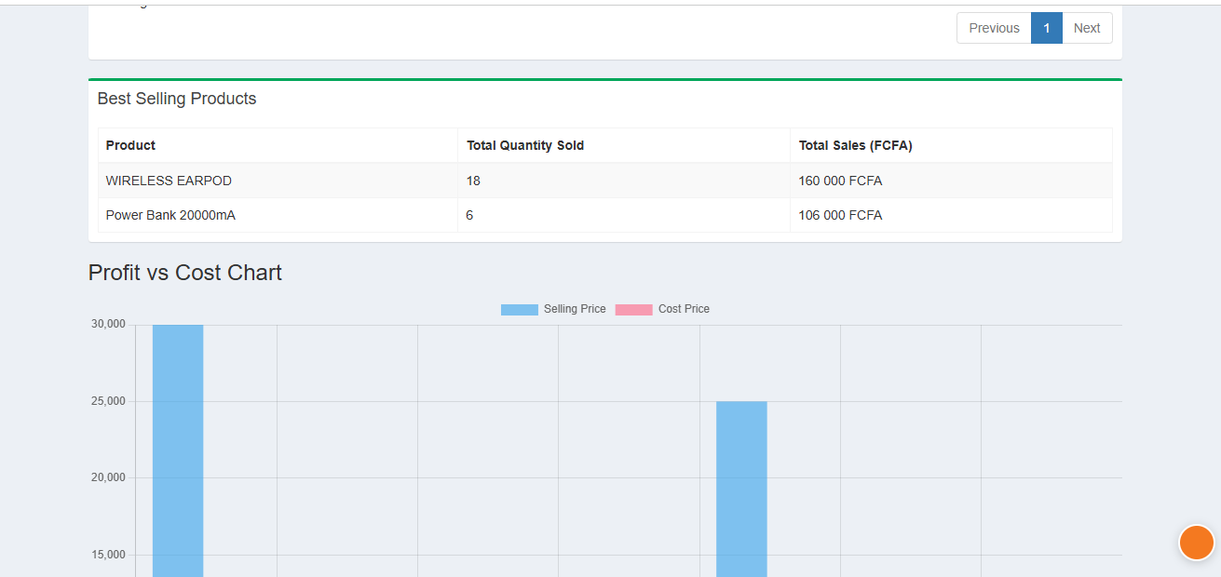1221x577 pixels.
Task: Click the orange floating action button
Action: (x=1196, y=543)
